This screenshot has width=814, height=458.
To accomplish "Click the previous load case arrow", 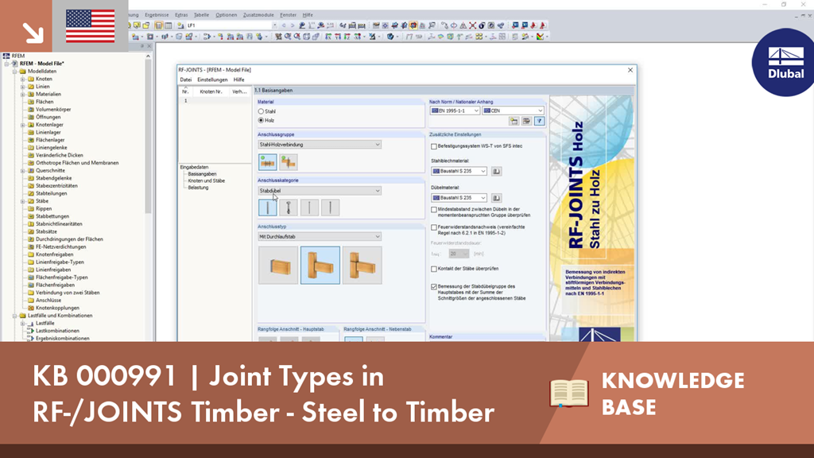I will pyautogui.click(x=284, y=25).
